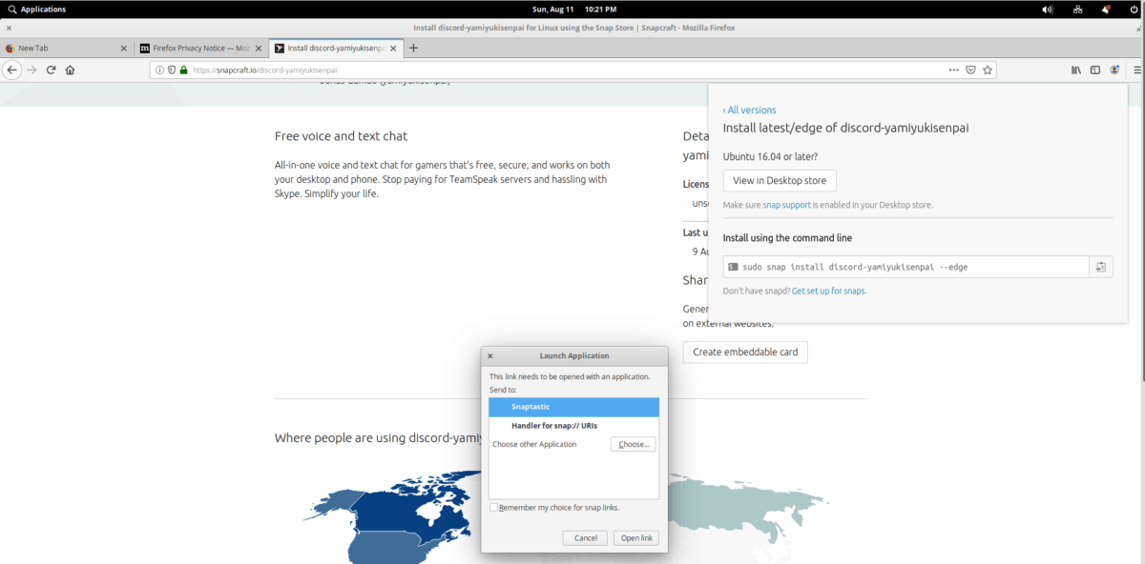The height and width of the screenshot is (564, 1145).
Task: Click the Ubuntu 16.04 or later? text
Action: (x=770, y=156)
